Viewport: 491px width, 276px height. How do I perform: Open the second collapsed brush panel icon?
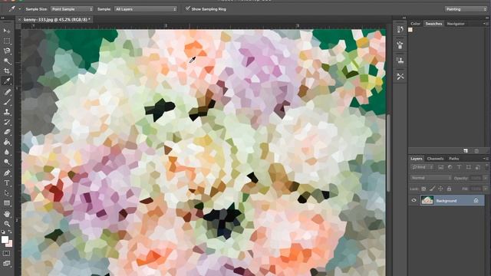[x=400, y=45]
